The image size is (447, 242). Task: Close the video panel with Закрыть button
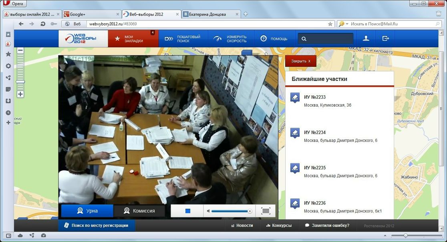[300, 61]
